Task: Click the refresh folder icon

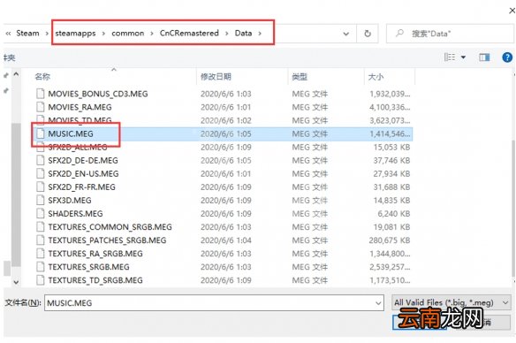Action: tap(368, 34)
